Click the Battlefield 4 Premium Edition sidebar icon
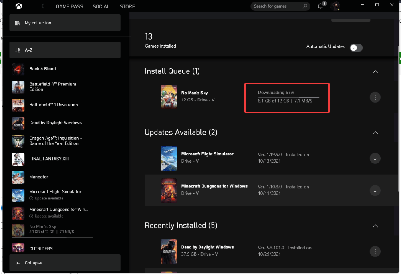 pyautogui.click(x=18, y=87)
